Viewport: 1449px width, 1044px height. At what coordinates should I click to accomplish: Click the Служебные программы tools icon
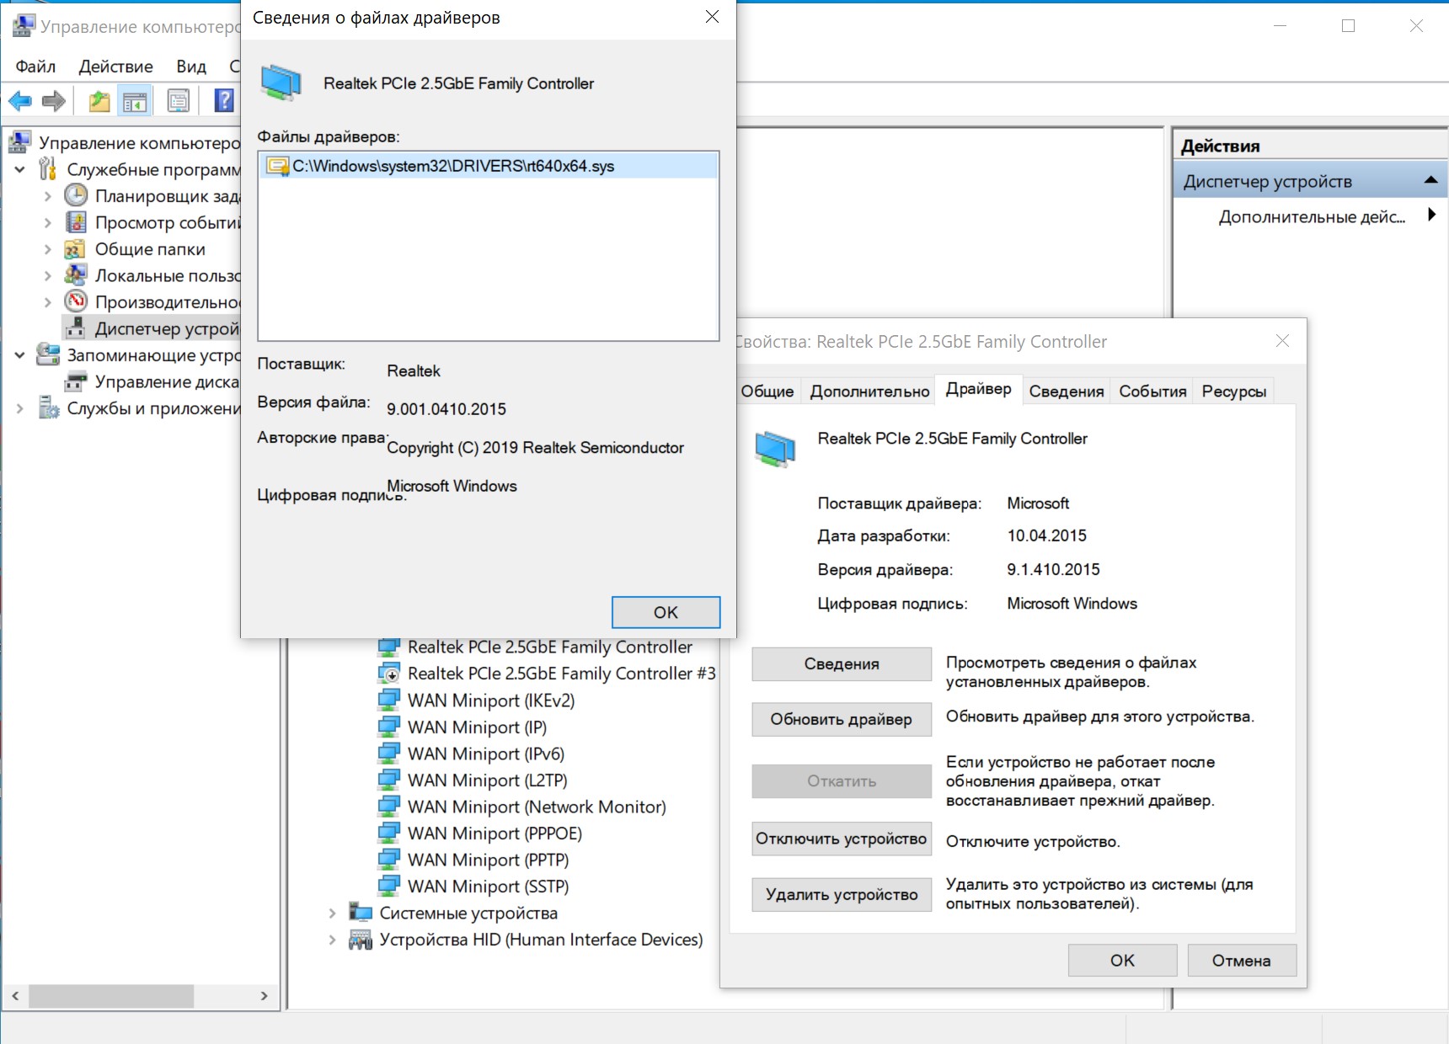pos(48,169)
